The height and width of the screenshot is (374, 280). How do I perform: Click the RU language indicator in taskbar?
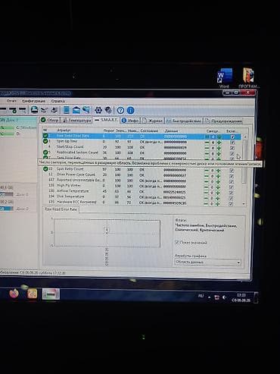pos(201,296)
